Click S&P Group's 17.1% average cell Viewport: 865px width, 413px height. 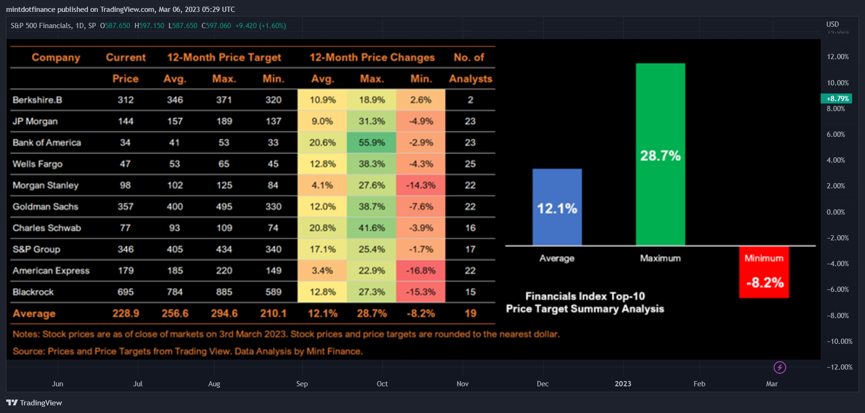pos(322,249)
